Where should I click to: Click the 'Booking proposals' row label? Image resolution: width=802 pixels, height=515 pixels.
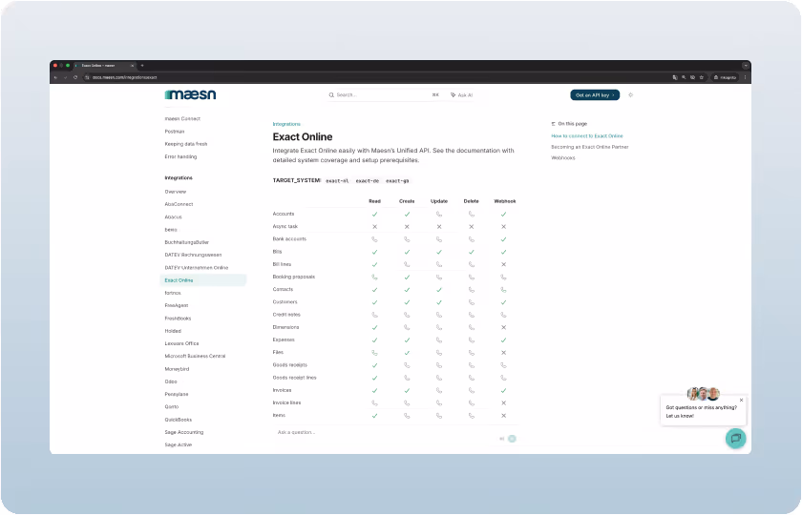click(x=294, y=277)
